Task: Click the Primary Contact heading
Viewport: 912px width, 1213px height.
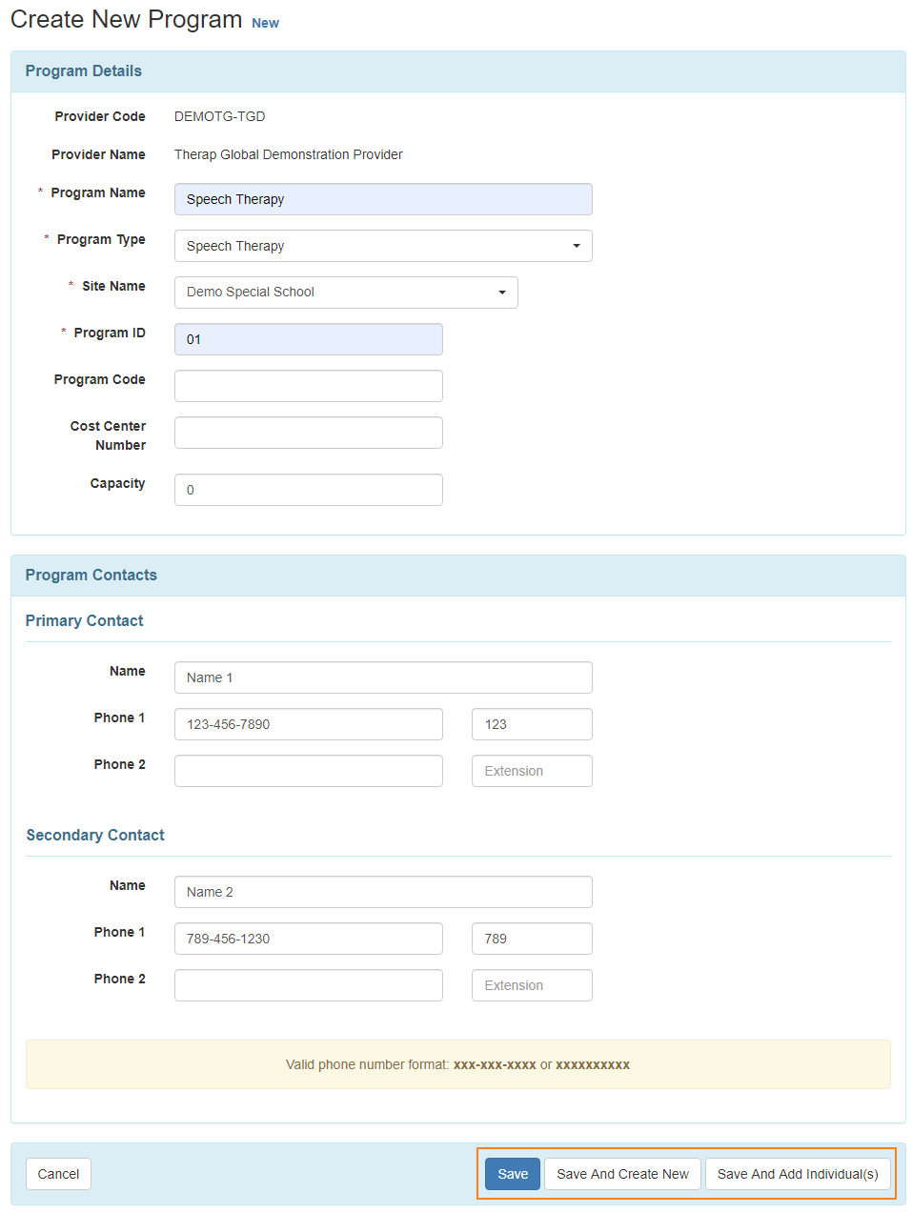Action: (x=84, y=621)
